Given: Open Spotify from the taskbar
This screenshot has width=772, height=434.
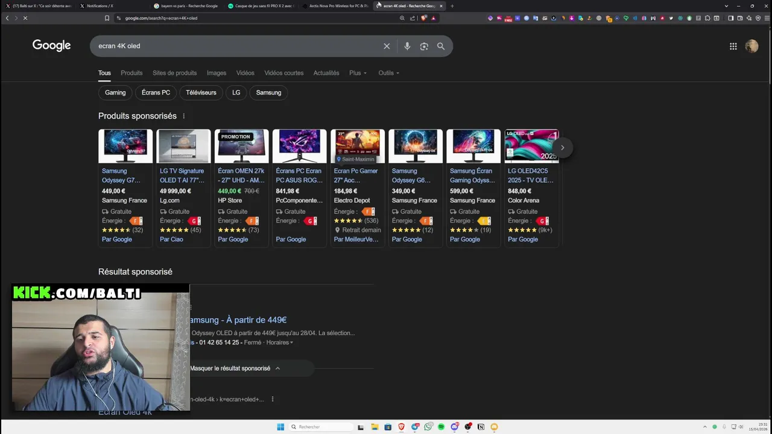Looking at the screenshot, I should click(x=441, y=427).
